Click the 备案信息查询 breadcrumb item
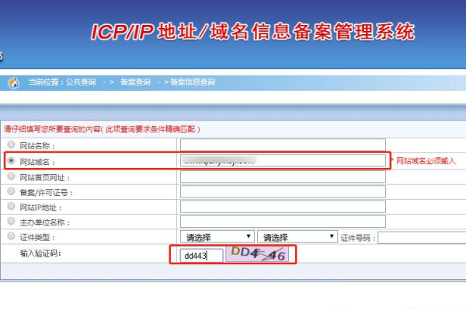466x311 pixels. click(x=192, y=82)
